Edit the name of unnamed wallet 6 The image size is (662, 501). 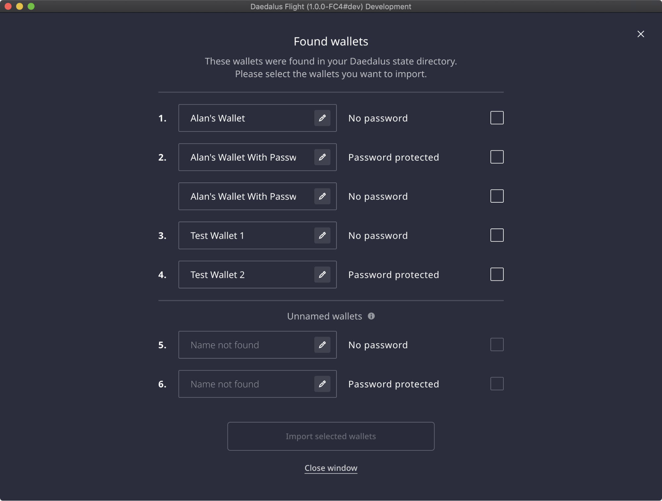322,384
